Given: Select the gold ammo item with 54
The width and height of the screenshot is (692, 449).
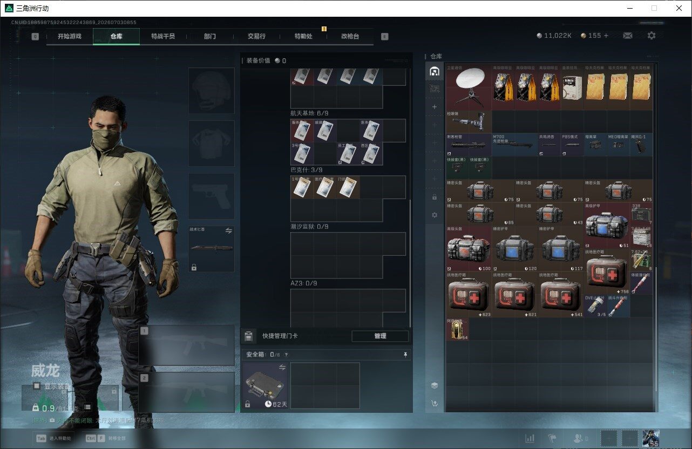Looking at the screenshot, I should 457,329.
